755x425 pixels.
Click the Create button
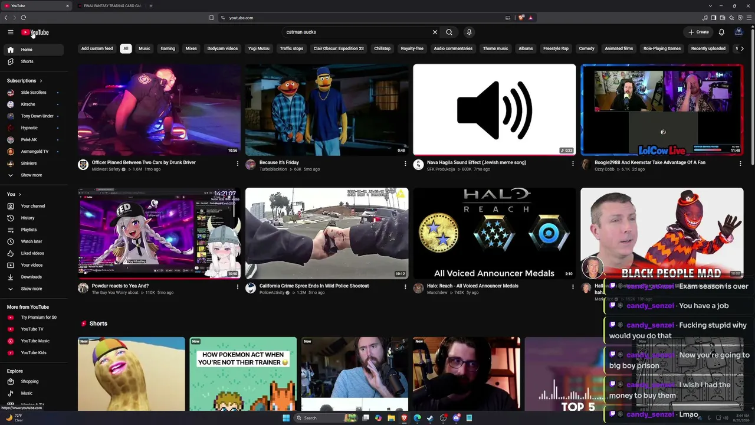point(699,32)
